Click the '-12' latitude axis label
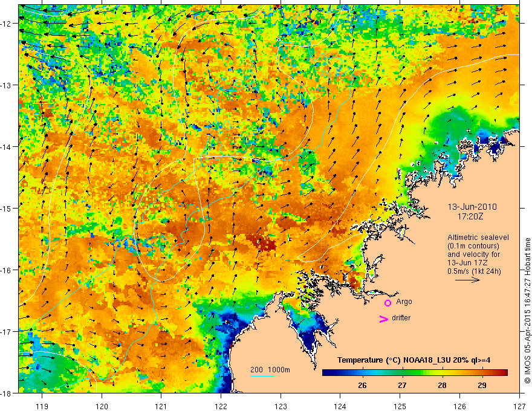Viewport: 532px width, 411px height. (x=7, y=24)
